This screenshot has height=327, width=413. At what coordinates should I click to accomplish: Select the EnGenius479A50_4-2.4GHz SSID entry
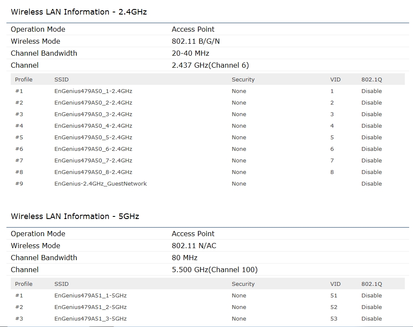pos(93,126)
